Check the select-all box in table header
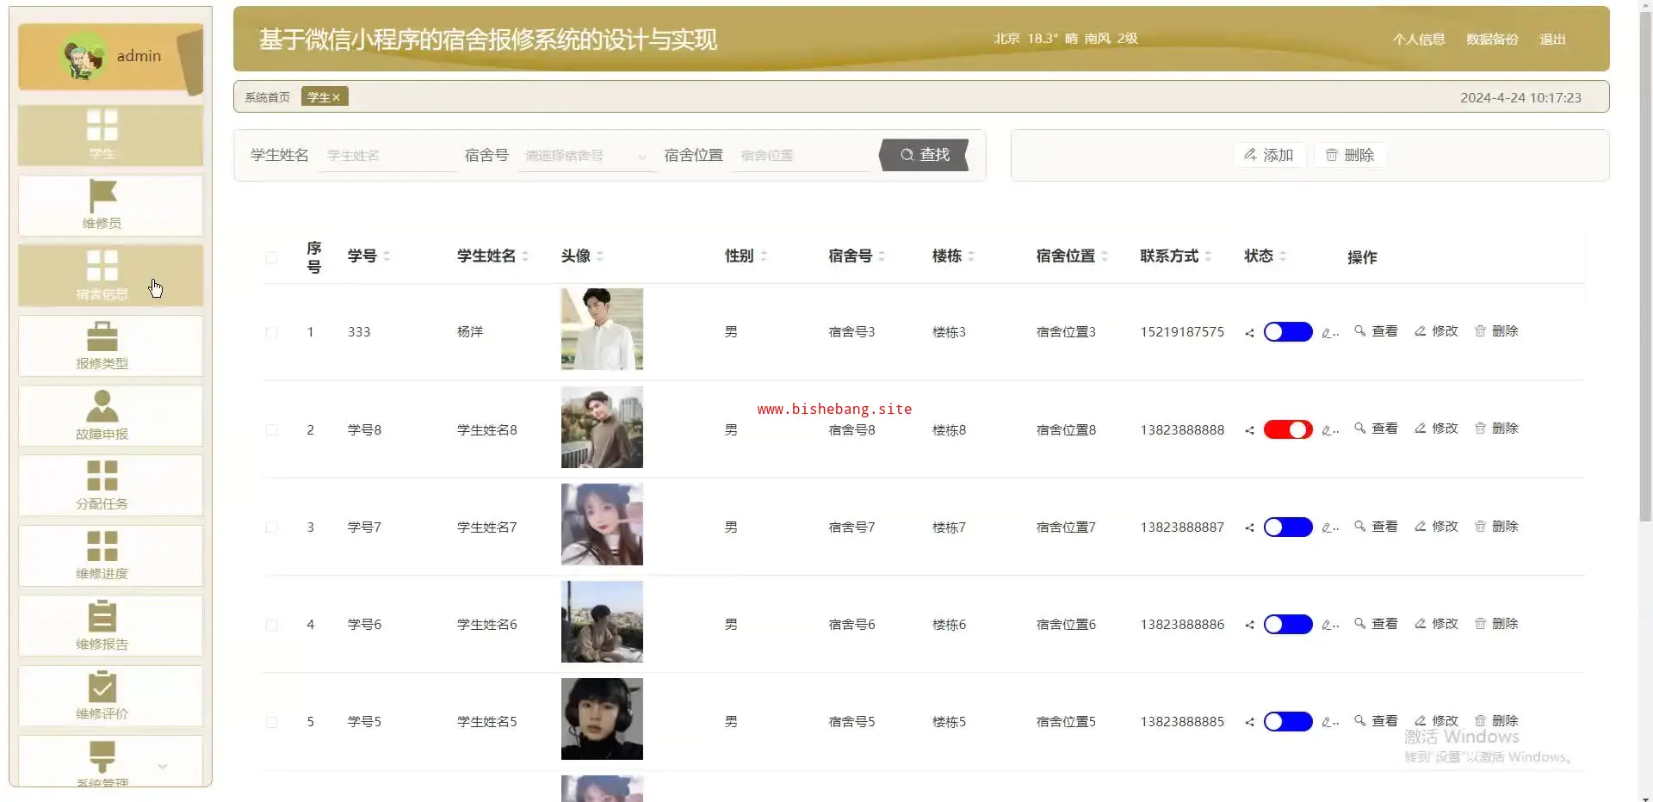 (x=271, y=257)
